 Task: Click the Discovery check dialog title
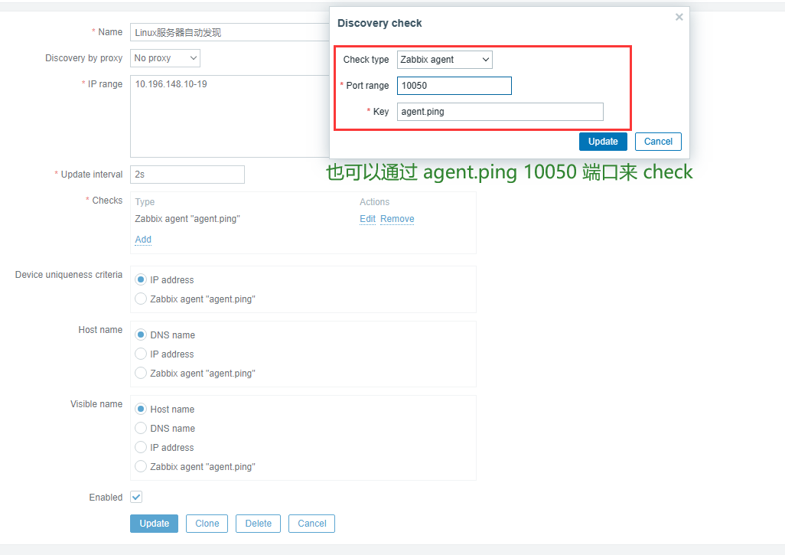point(379,23)
